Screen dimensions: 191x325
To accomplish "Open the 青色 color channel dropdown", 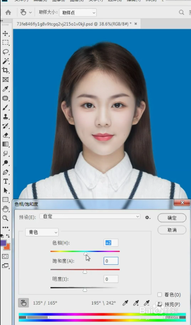I will (42, 232).
